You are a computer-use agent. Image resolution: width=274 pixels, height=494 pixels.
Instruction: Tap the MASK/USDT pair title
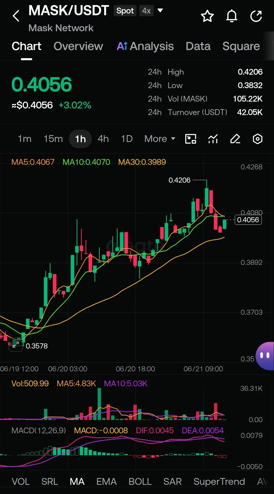pyautogui.click(x=69, y=11)
